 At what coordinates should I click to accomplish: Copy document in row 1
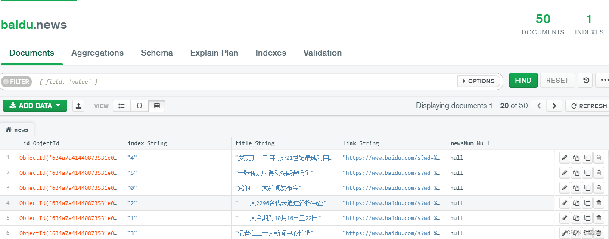[x=576, y=158]
